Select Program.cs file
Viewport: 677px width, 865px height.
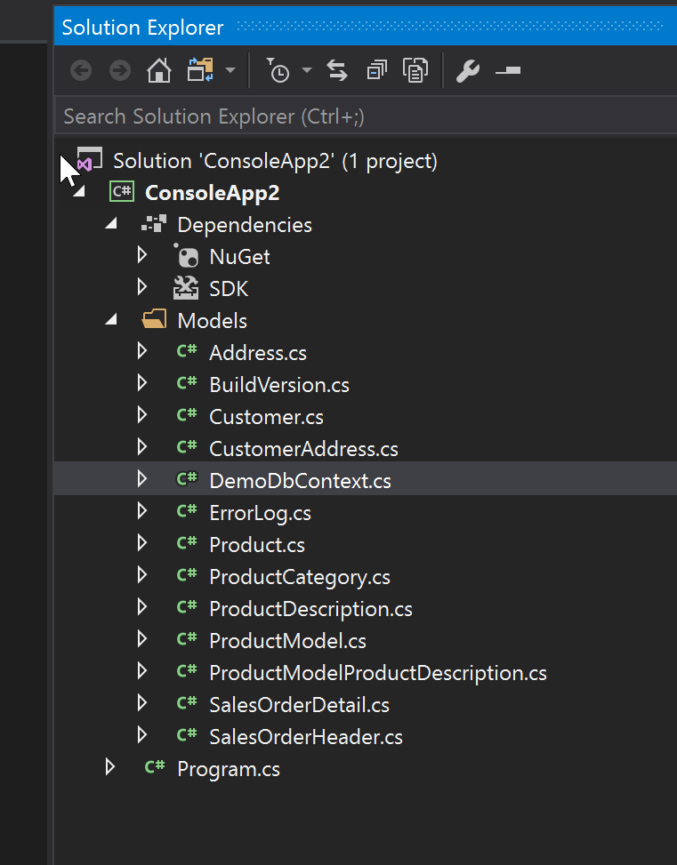[229, 770]
